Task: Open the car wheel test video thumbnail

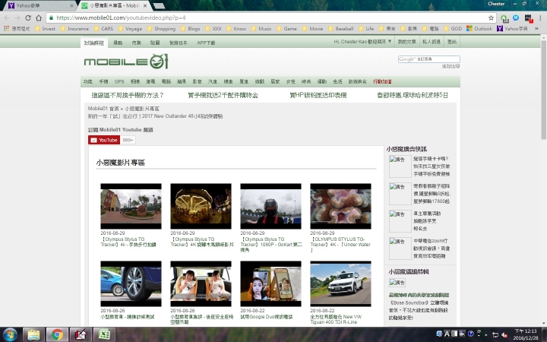Action: [131, 283]
